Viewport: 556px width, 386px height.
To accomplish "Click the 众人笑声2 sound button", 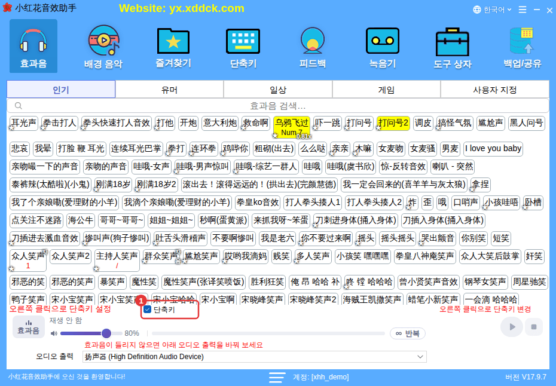I will [71, 256].
